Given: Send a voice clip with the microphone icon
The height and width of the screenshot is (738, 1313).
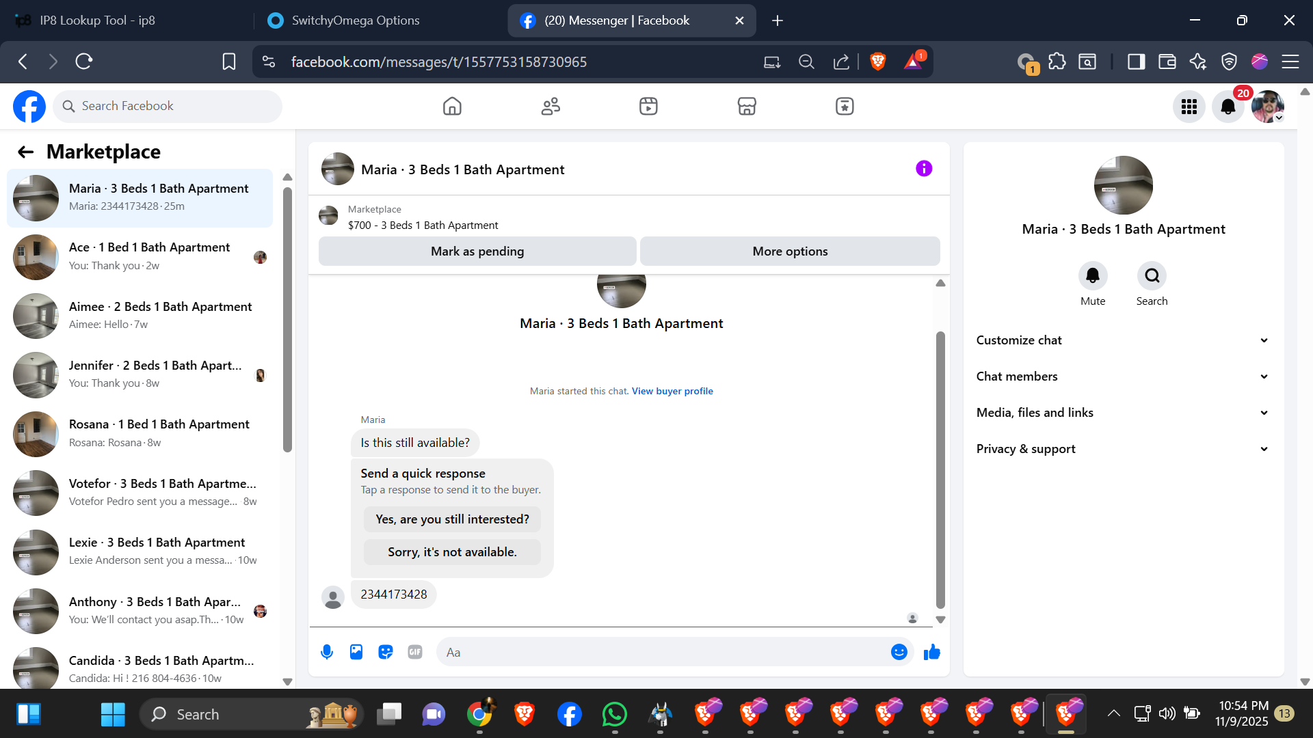Looking at the screenshot, I should tap(327, 652).
